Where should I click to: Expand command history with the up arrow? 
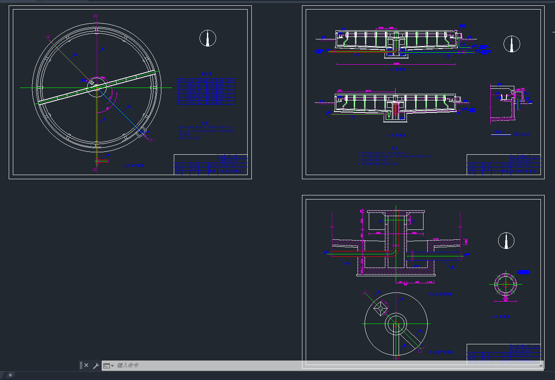(x=541, y=365)
